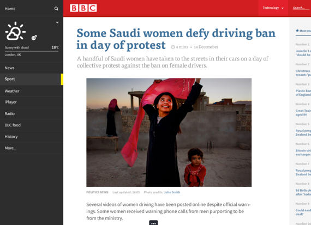Open News from the sidebar
Viewport: 311px width, 225px height.
(32, 68)
